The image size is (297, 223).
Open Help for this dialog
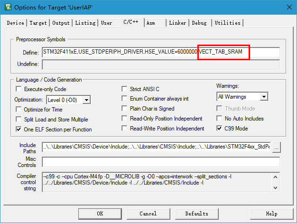tap(272, 214)
